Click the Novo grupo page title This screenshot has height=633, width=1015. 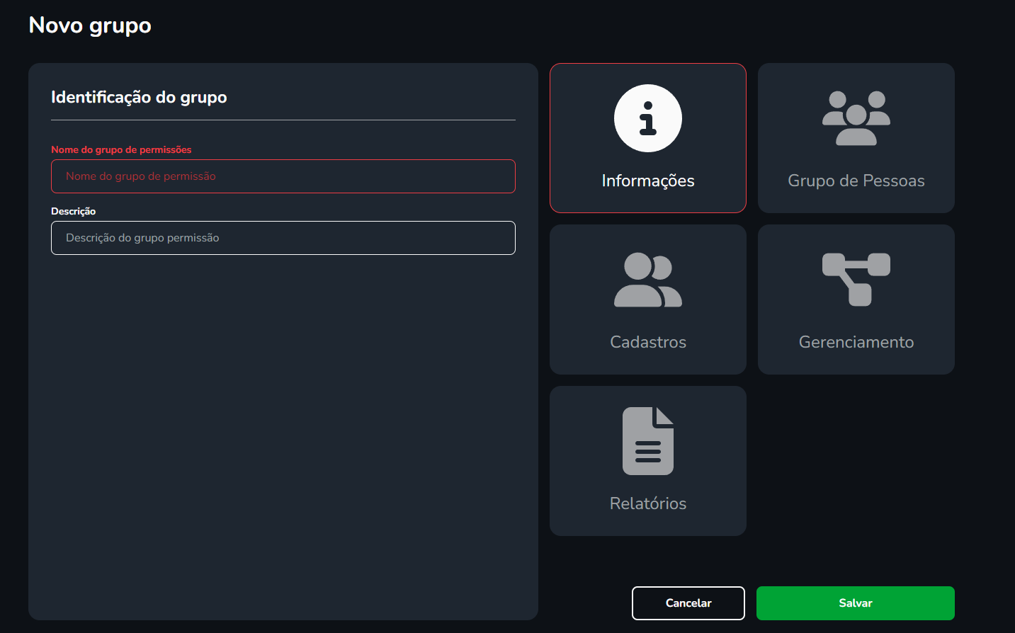[90, 25]
